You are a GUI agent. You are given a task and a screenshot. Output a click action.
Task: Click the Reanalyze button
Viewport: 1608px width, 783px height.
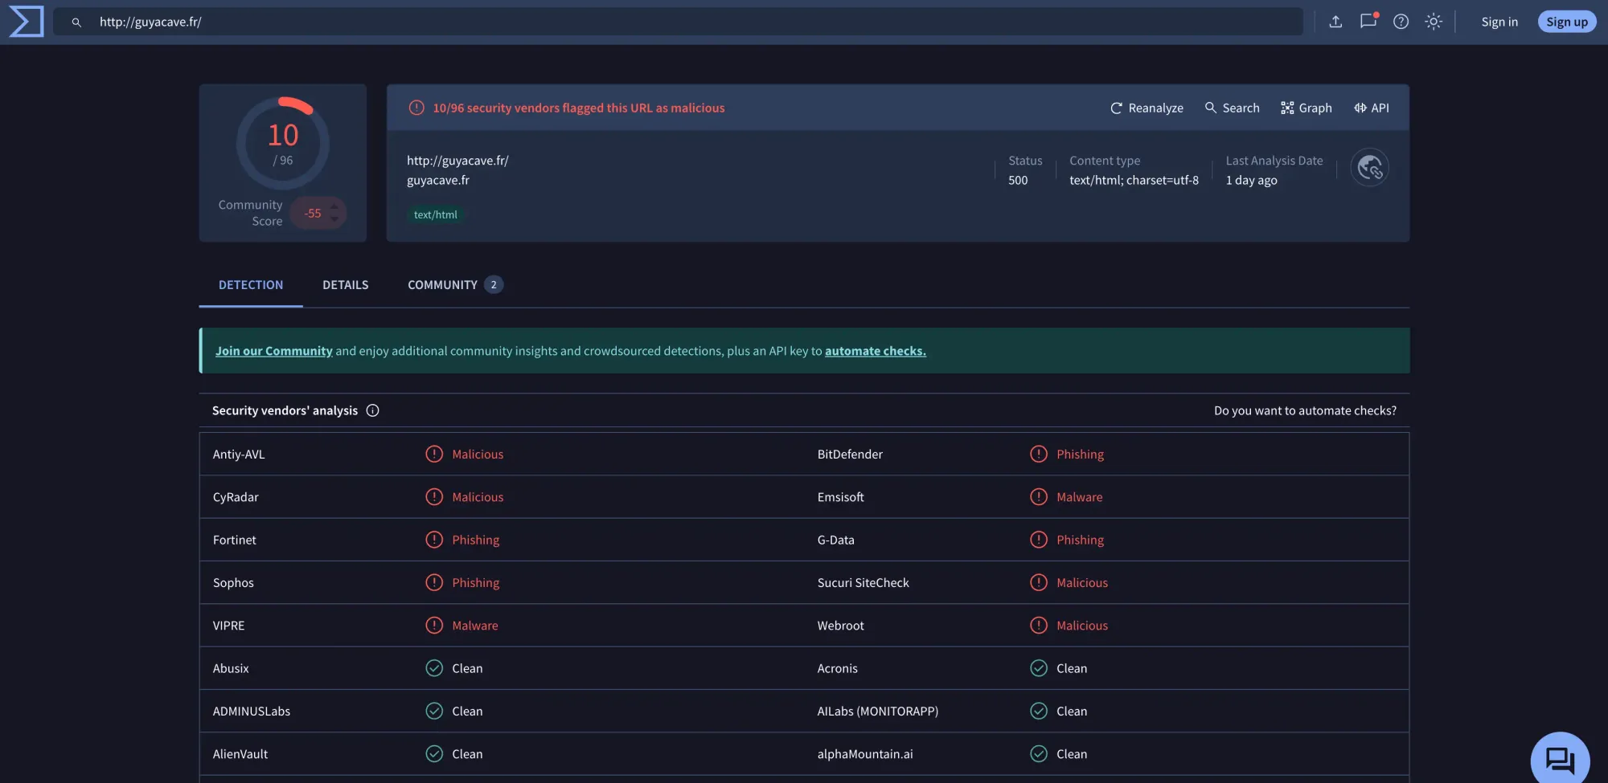click(x=1147, y=108)
